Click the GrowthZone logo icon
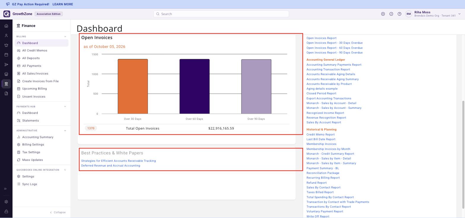This screenshot has height=218, width=465. point(7,14)
